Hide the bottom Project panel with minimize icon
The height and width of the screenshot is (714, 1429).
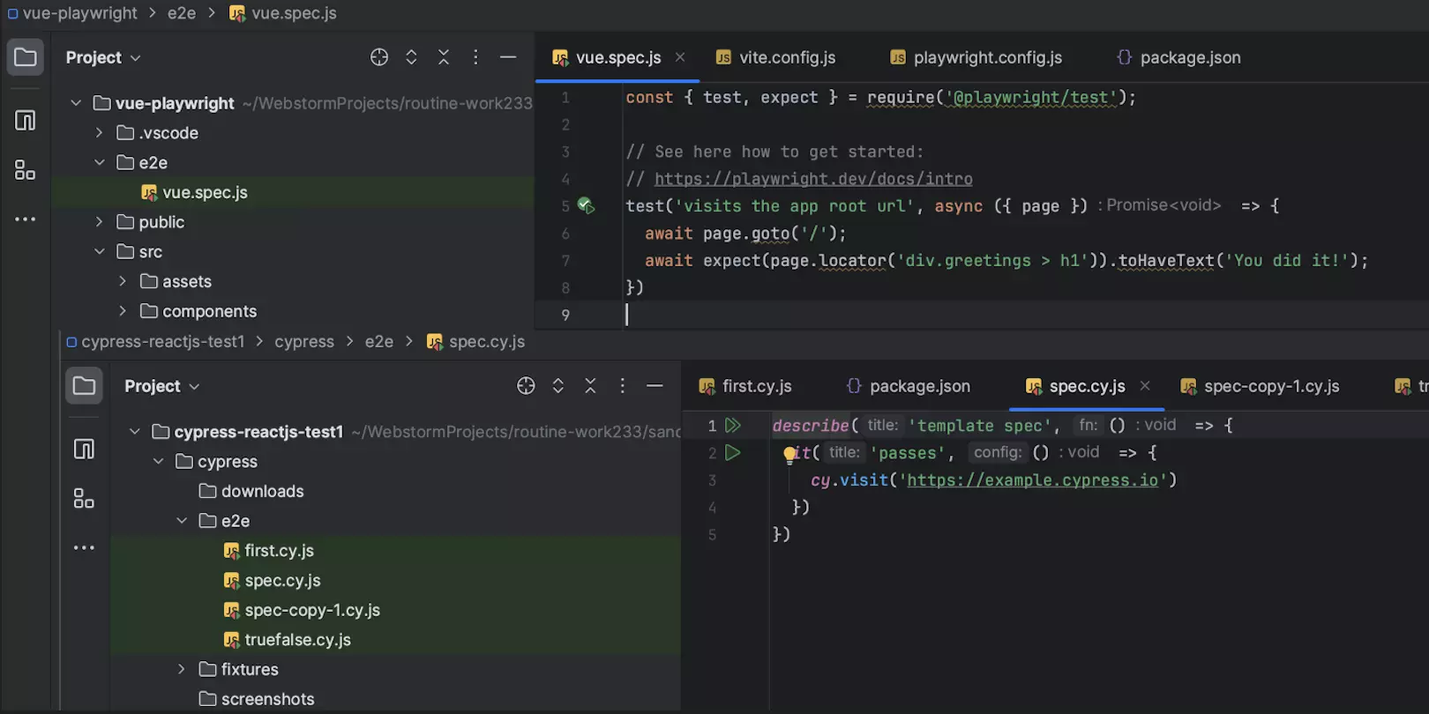point(655,386)
